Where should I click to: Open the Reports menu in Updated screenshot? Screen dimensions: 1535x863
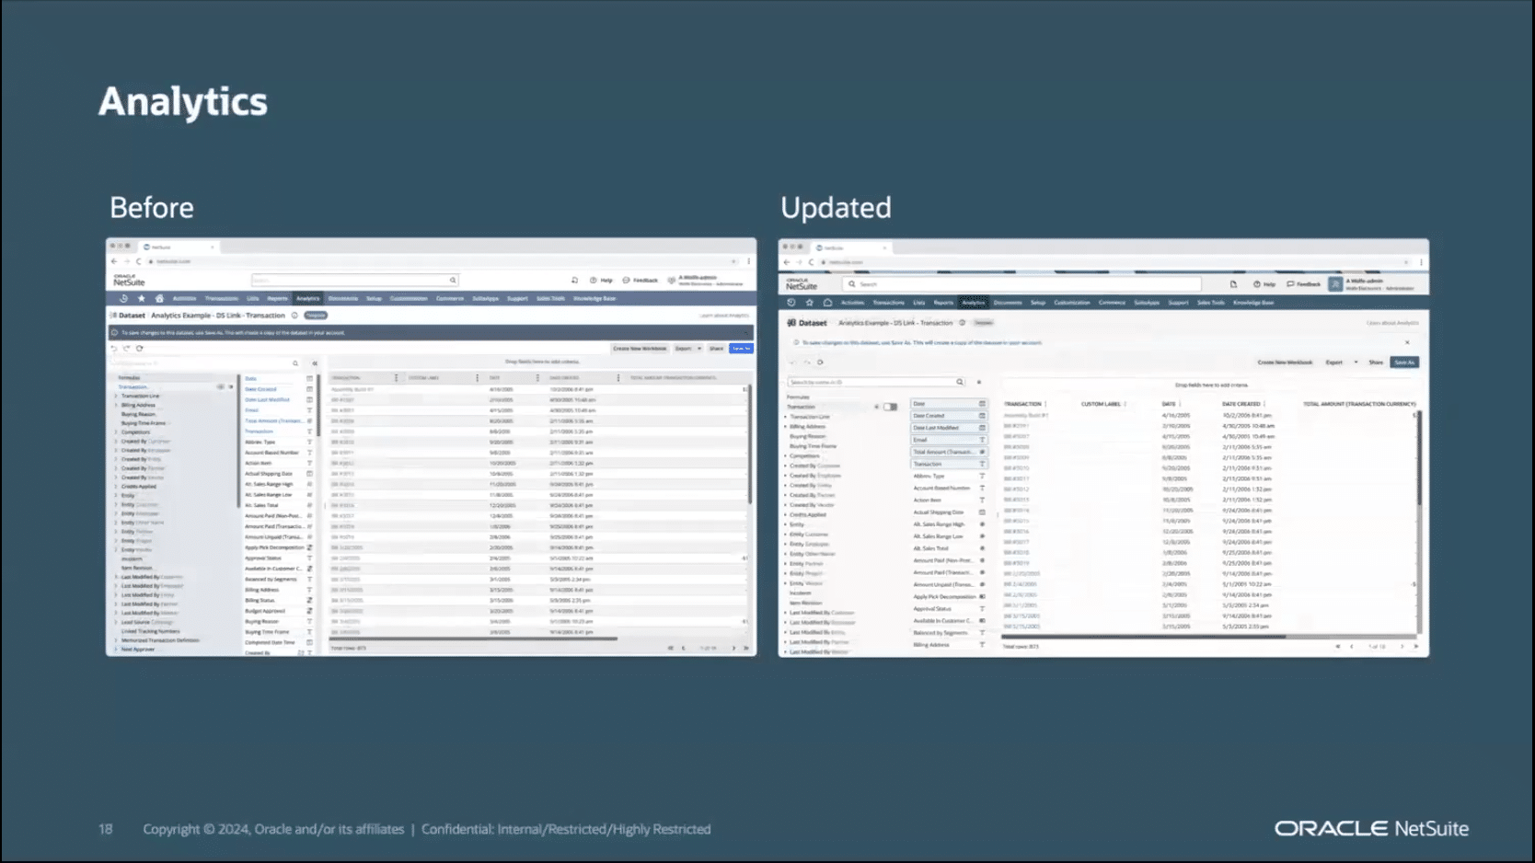click(x=943, y=303)
